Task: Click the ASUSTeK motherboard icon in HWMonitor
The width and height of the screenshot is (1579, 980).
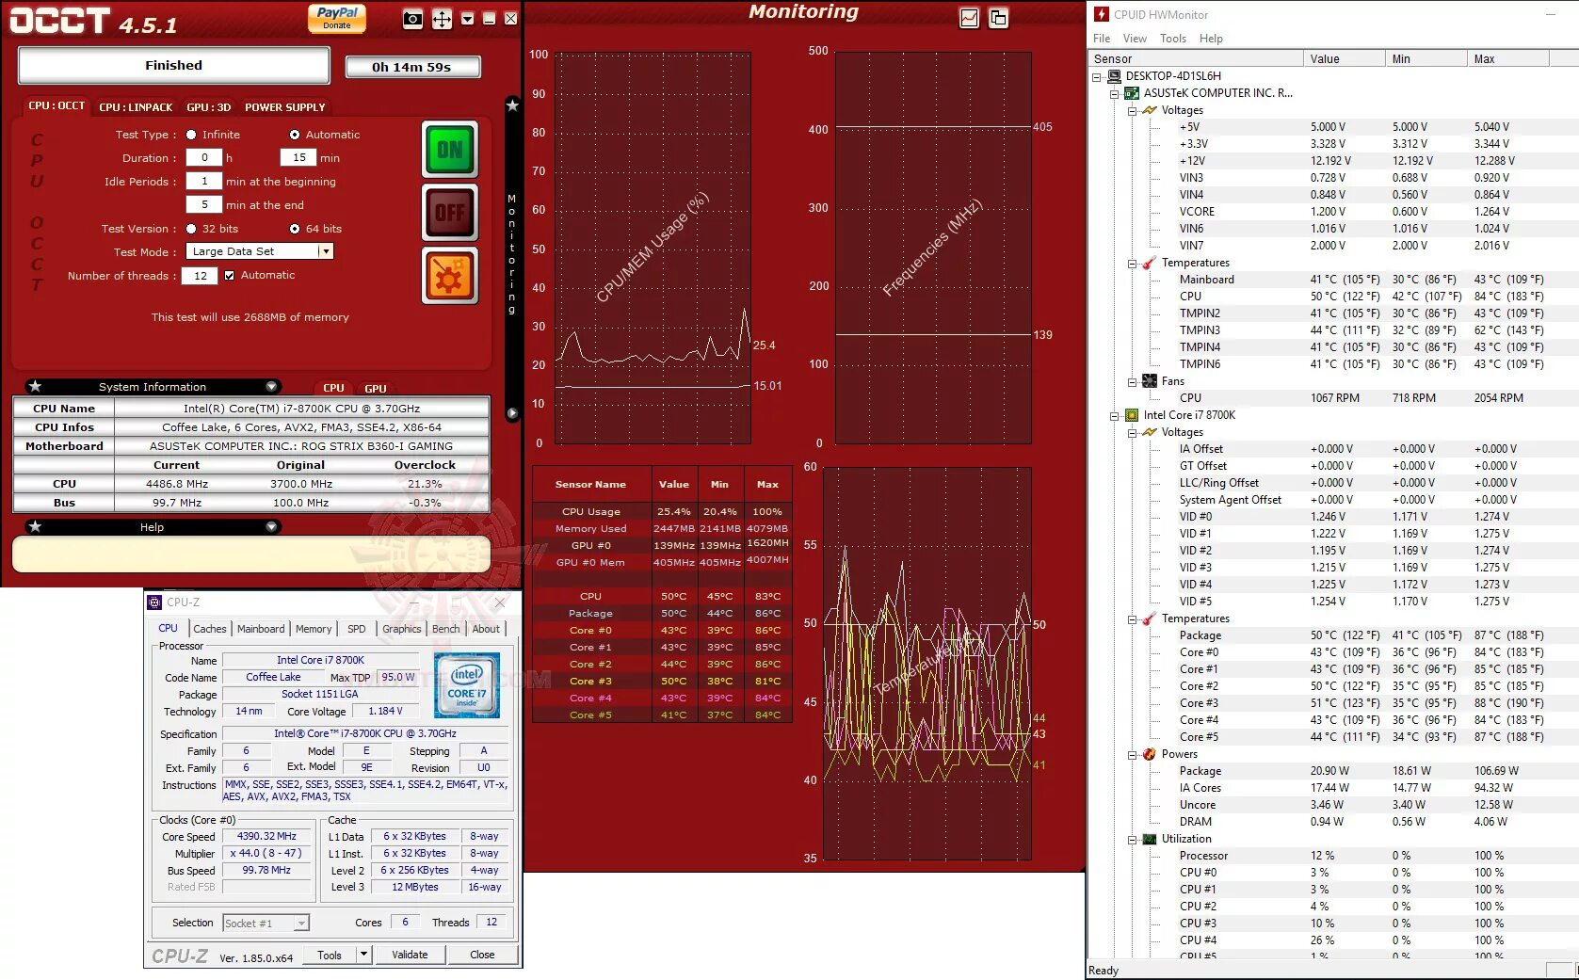Action: (1132, 93)
